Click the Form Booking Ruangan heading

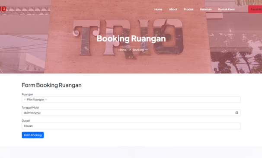(x=51, y=85)
